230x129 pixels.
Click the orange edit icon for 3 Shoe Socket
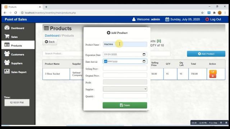[x=213, y=72]
